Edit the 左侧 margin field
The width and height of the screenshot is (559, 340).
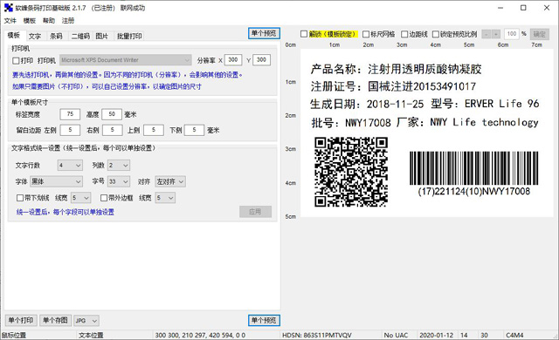click(70, 130)
